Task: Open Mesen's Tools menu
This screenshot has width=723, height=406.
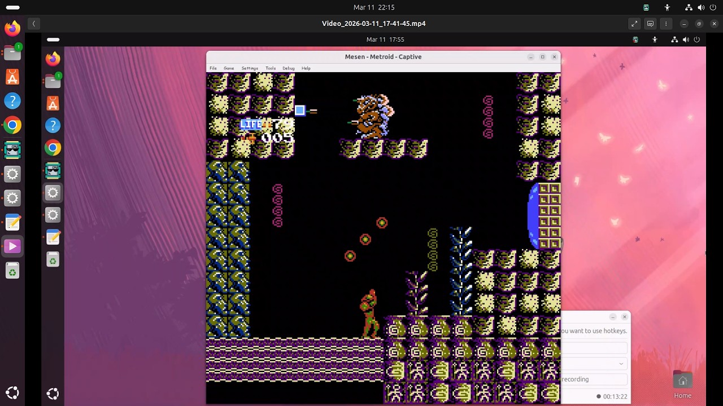Action: click(271, 68)
